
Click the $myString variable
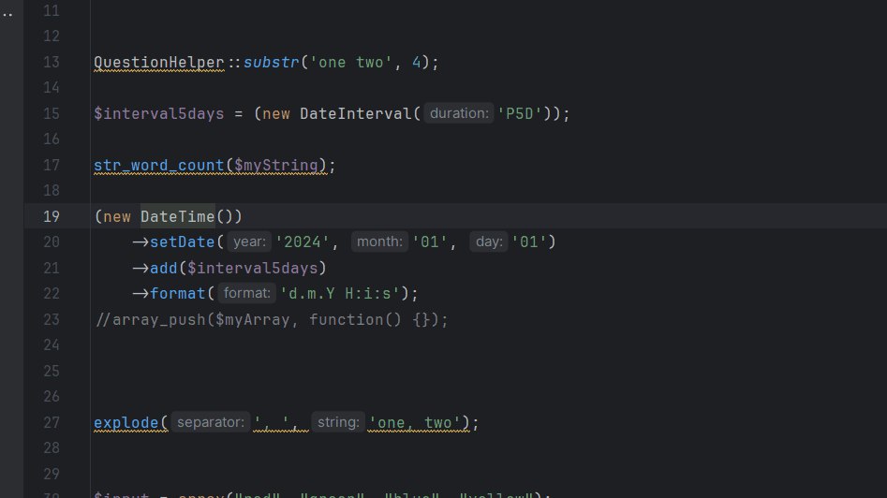[x=276, y=165]
